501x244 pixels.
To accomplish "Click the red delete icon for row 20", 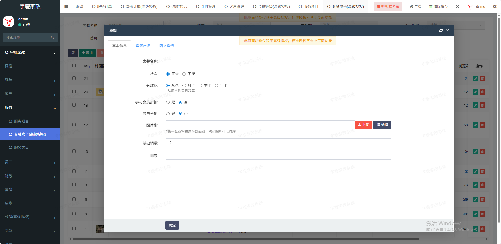I will pos(482,92).
